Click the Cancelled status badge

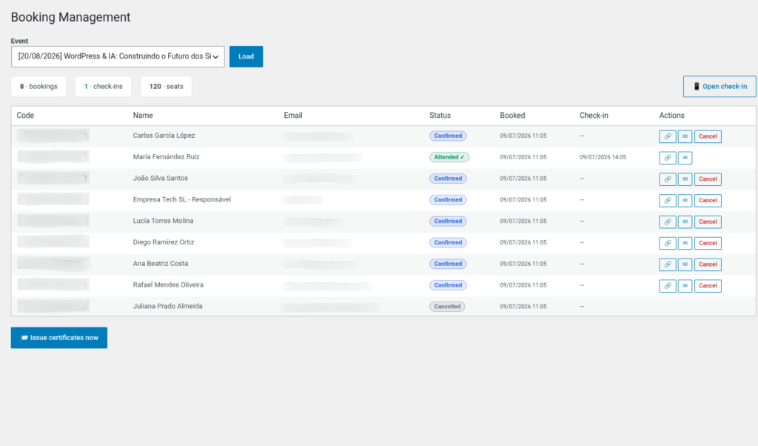447,306
